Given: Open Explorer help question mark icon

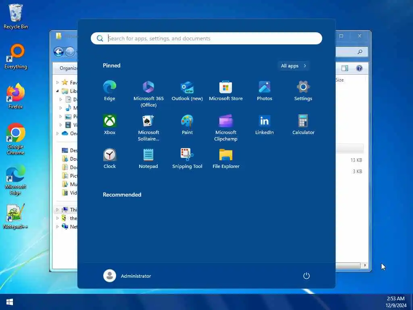Looking at the screenshot, I should [359, 68].
